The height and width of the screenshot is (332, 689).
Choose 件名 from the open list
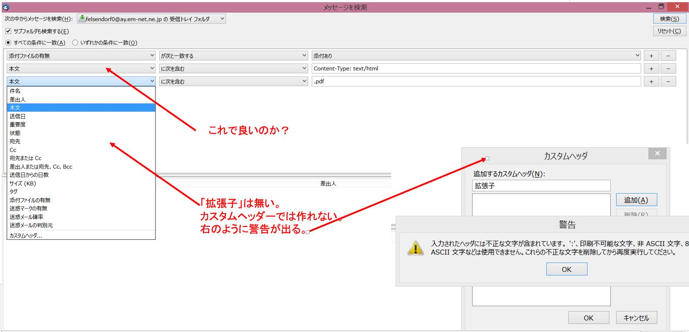pos(15,91)
